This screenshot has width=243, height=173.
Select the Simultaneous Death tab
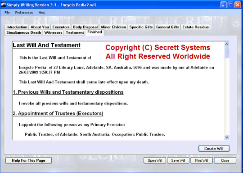pyautogui.click(x=23, y=32)
